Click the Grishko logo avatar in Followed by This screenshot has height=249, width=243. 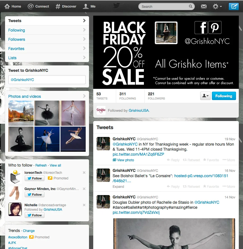101,110
